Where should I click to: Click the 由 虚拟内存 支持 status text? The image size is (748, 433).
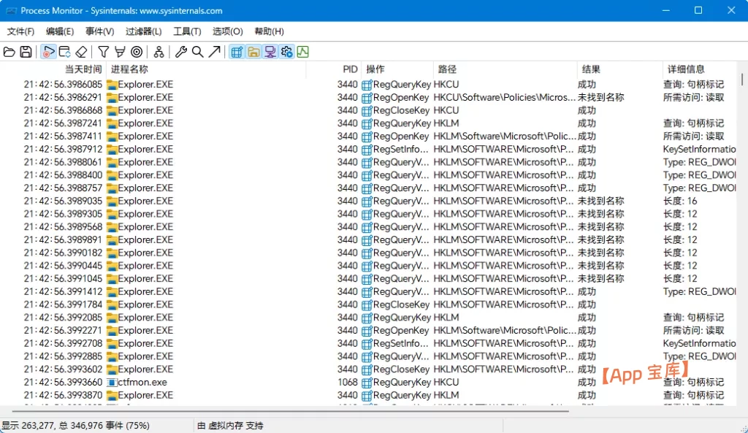pos(230,426)
